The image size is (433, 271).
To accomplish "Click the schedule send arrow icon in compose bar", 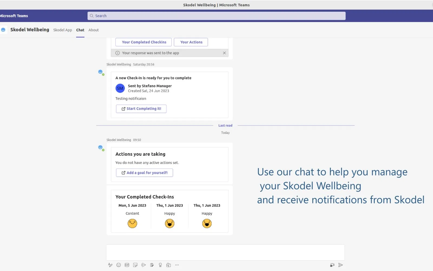I will [143, 265].
